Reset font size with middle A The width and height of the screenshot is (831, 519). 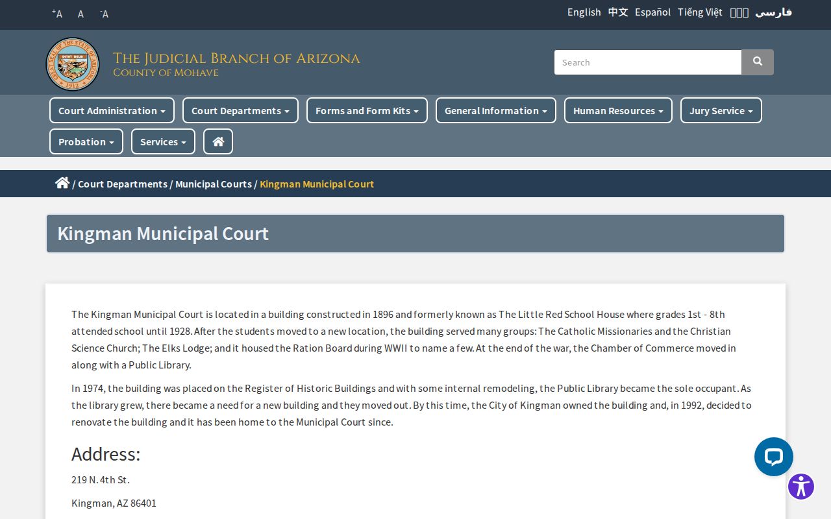point(81,14)
